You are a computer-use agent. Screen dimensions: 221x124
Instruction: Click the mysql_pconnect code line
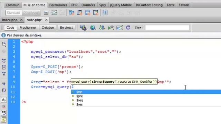pos(76,52)
